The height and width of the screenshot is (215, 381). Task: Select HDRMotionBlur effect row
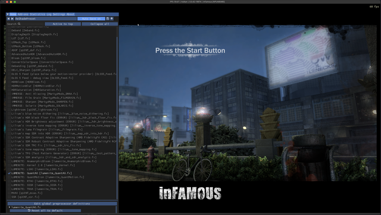click(x=36, y=86)
